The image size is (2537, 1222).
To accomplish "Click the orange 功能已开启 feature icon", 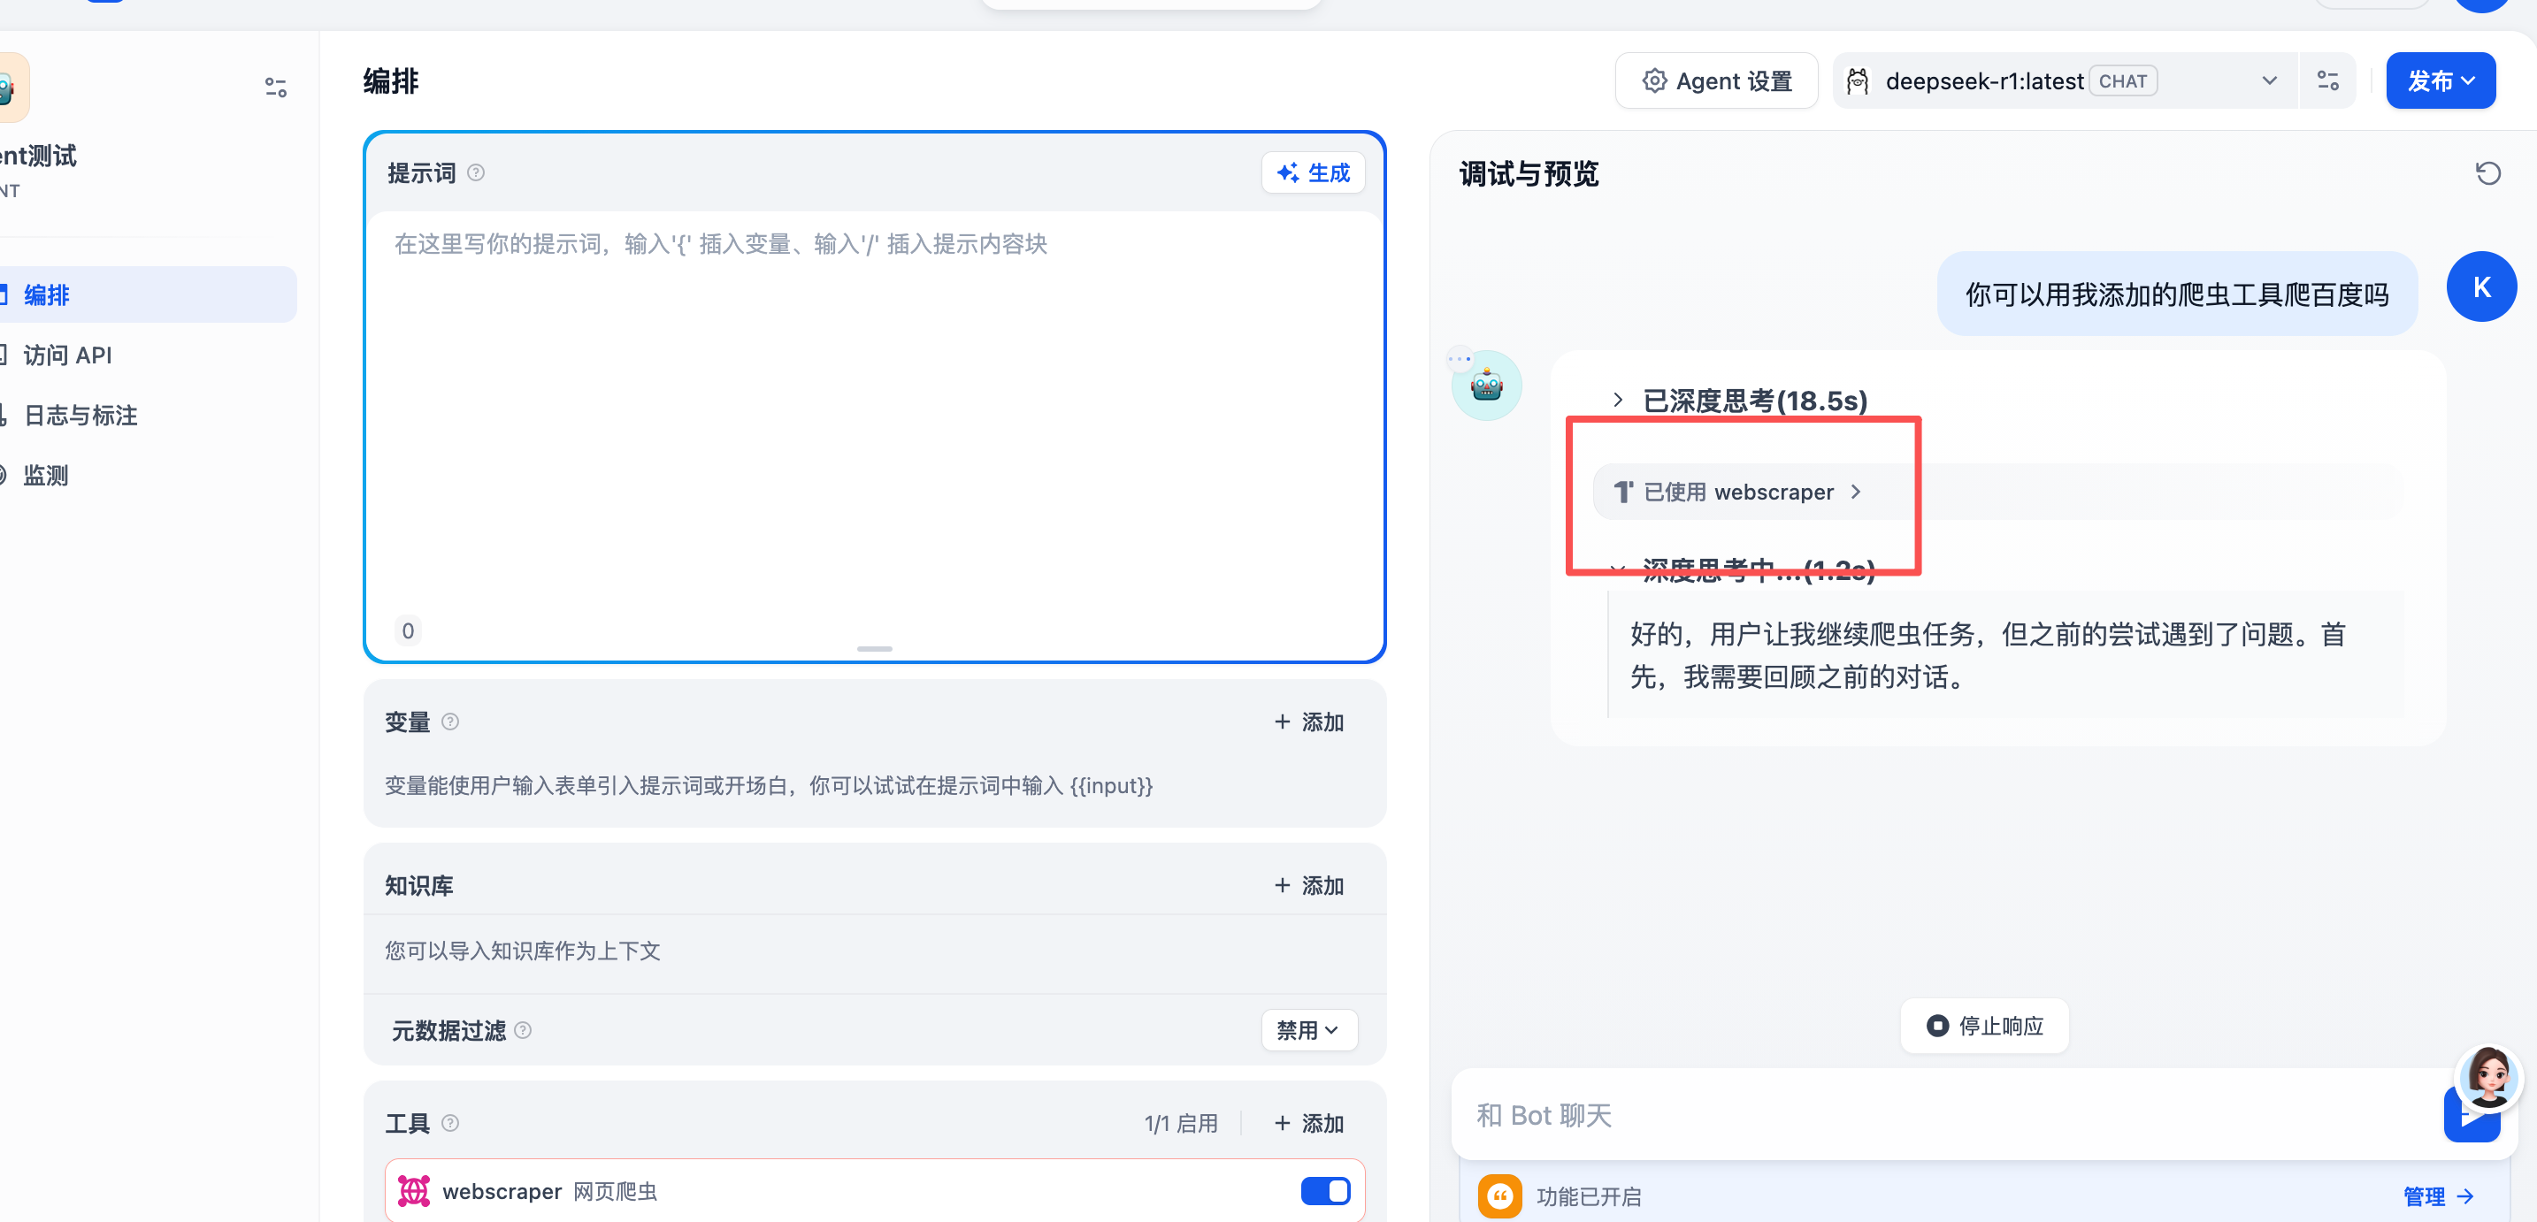I will [1499, 1196].
